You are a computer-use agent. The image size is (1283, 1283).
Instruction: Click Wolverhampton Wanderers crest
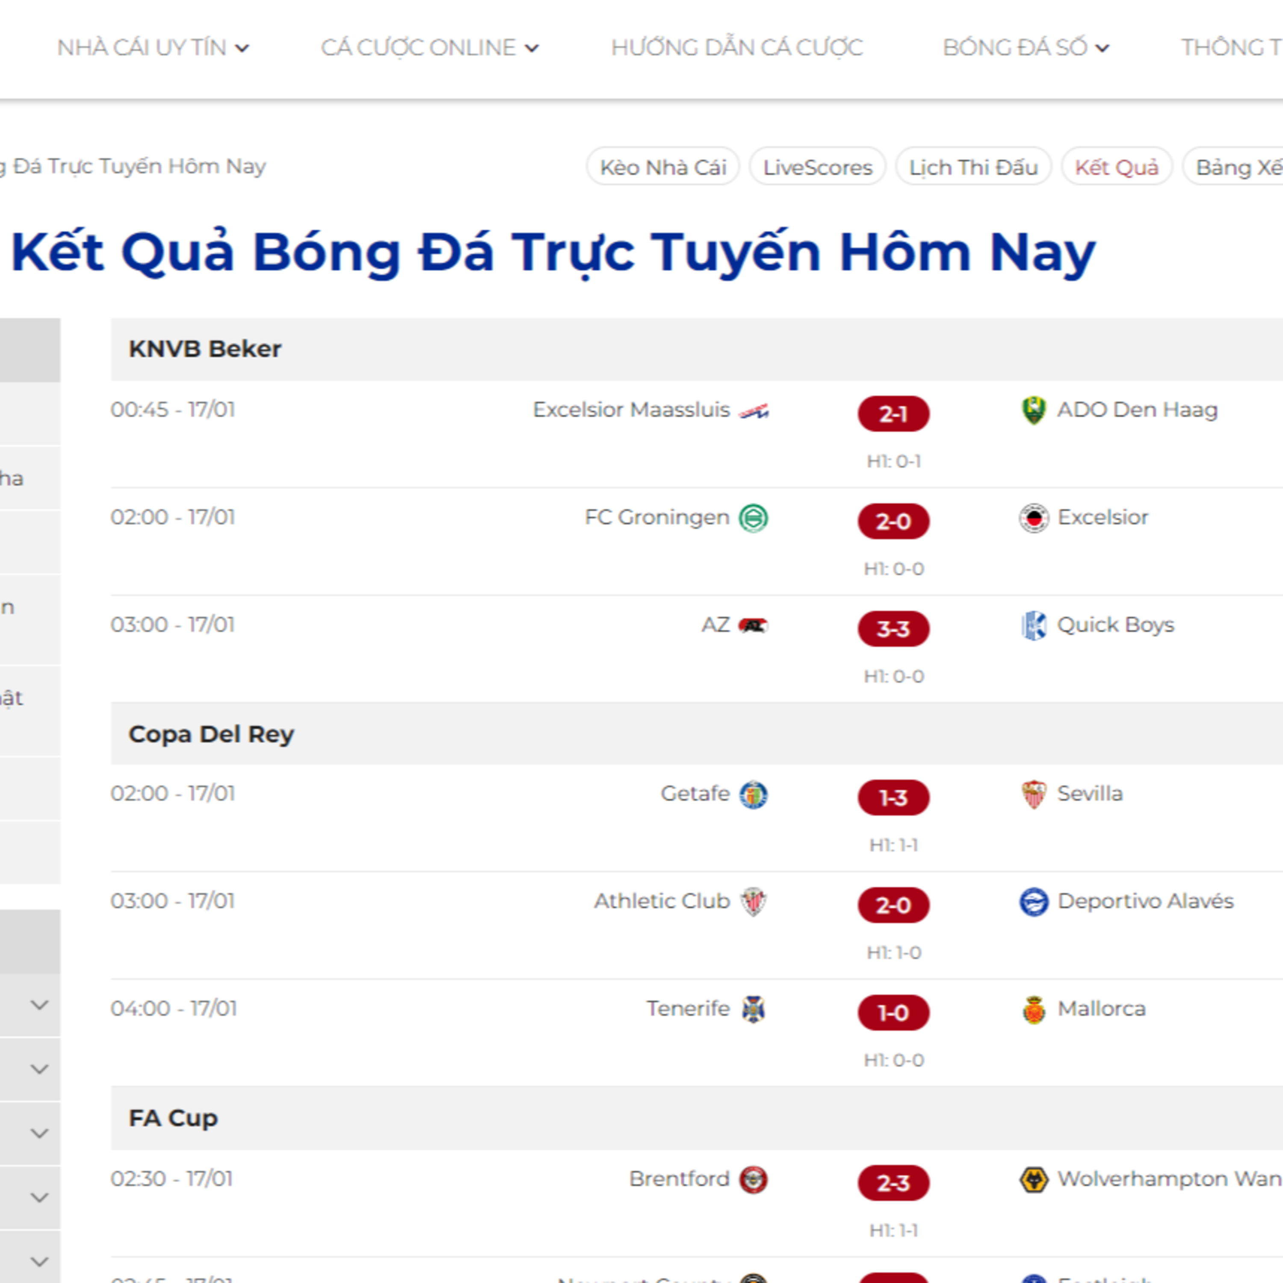pyautogui.click(x=1033, y=1180)
